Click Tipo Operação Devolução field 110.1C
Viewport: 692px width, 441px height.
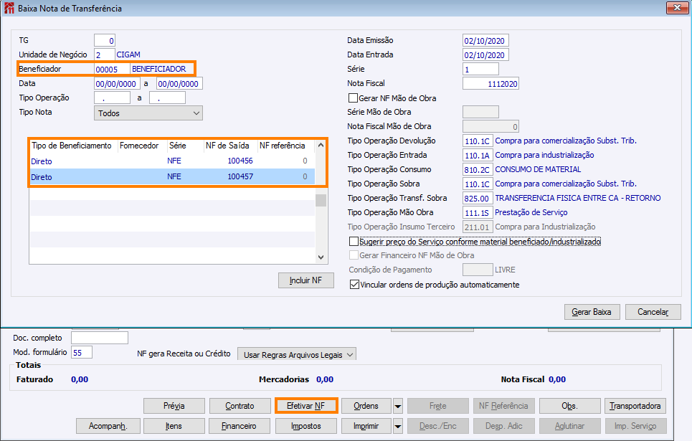(478, 141)
